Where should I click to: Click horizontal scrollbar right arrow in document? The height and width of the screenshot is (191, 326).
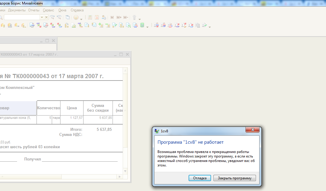119,177
